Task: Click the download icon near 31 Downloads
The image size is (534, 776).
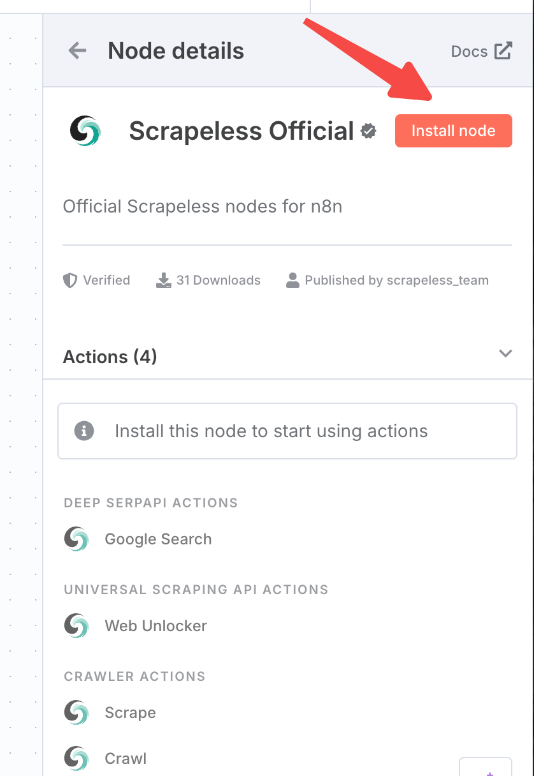Action: [x=164, y=280]
